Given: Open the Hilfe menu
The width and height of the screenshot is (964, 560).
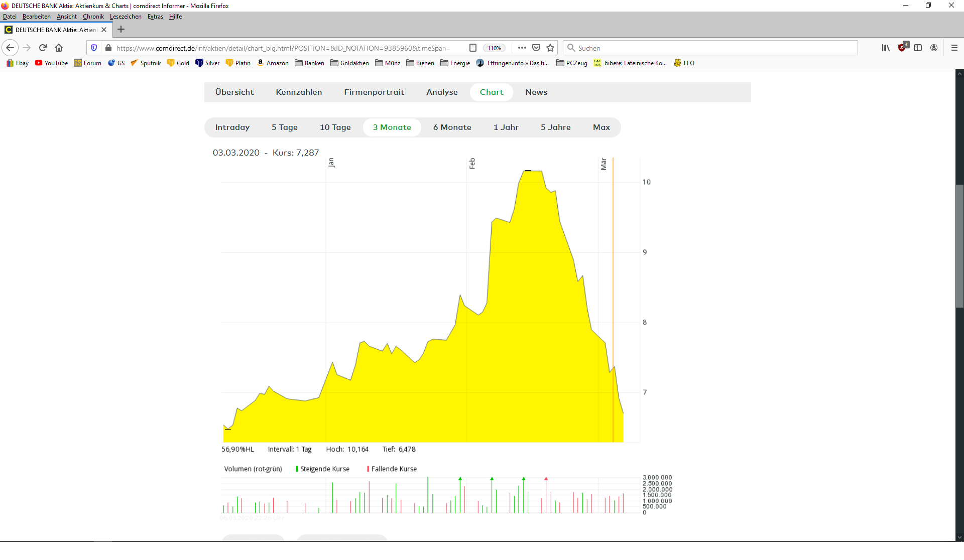Looking at the screenshot, I should (x=176, y=17).
